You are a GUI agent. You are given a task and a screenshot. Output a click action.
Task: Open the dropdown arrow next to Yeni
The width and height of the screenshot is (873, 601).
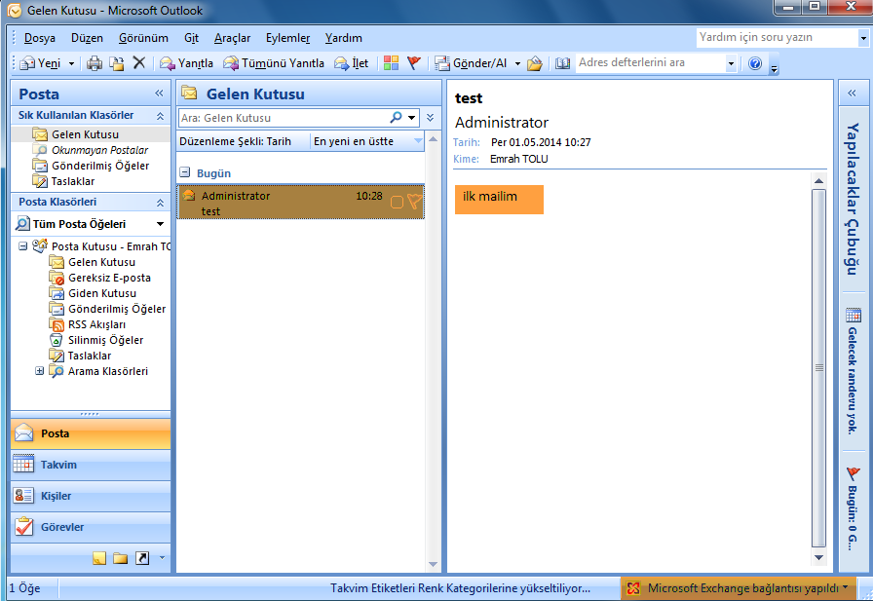(71, 63)
